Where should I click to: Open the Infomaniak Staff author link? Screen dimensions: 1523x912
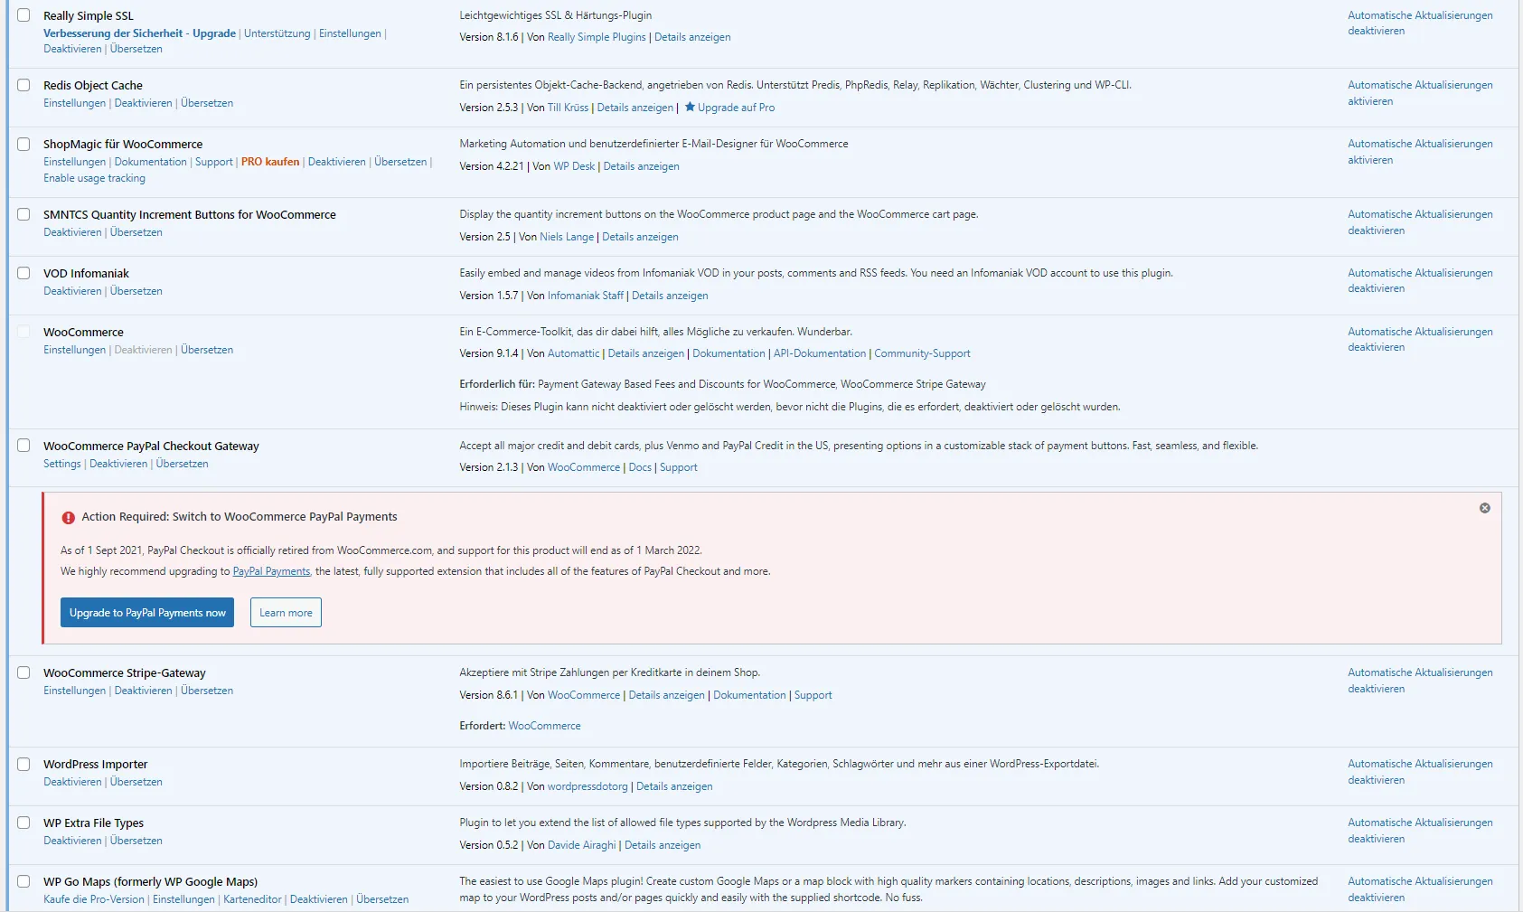click(586, 296)
